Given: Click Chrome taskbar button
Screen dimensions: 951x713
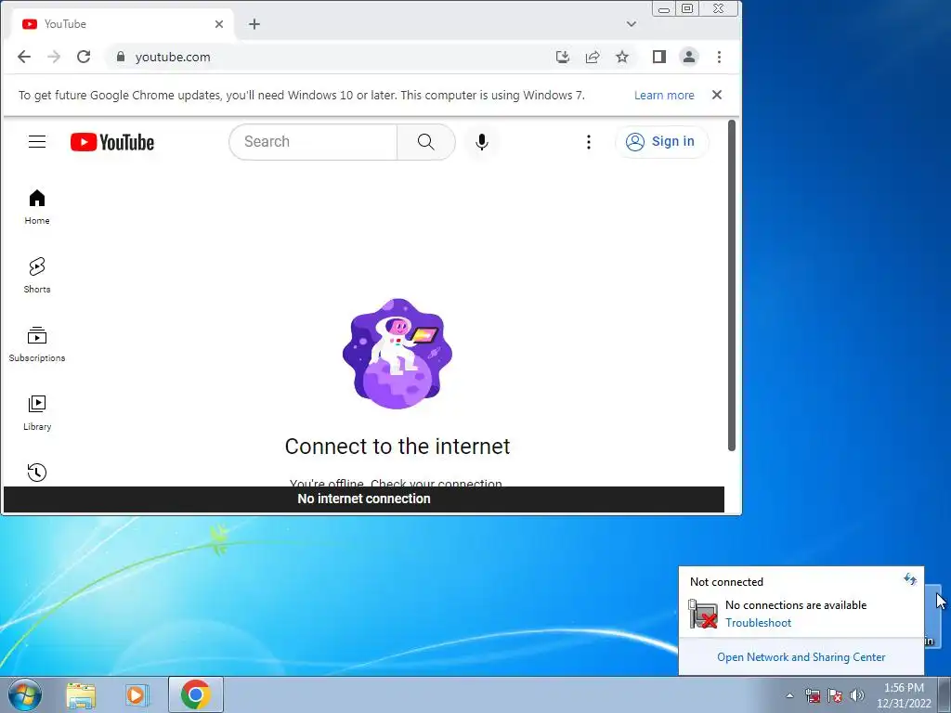Looking at the screenshot, I should 195,694.
